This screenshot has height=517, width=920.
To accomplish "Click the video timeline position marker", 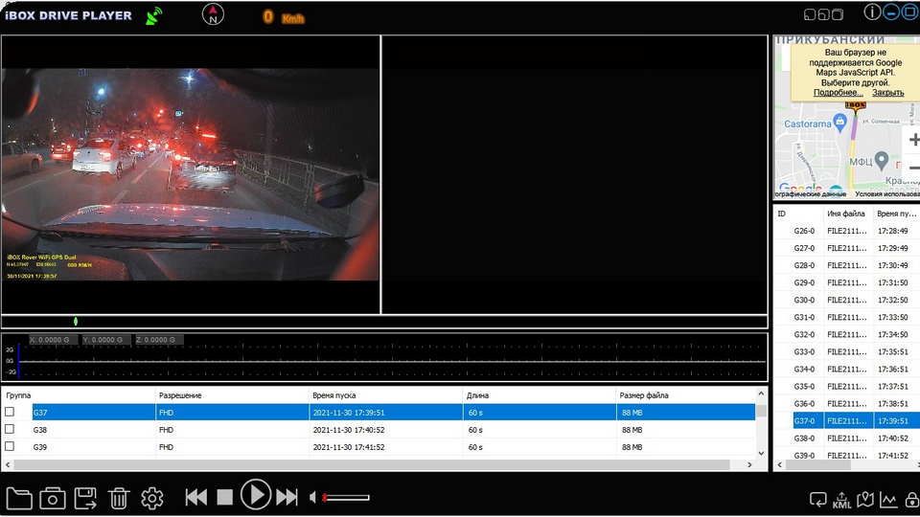I will [76, 322].
